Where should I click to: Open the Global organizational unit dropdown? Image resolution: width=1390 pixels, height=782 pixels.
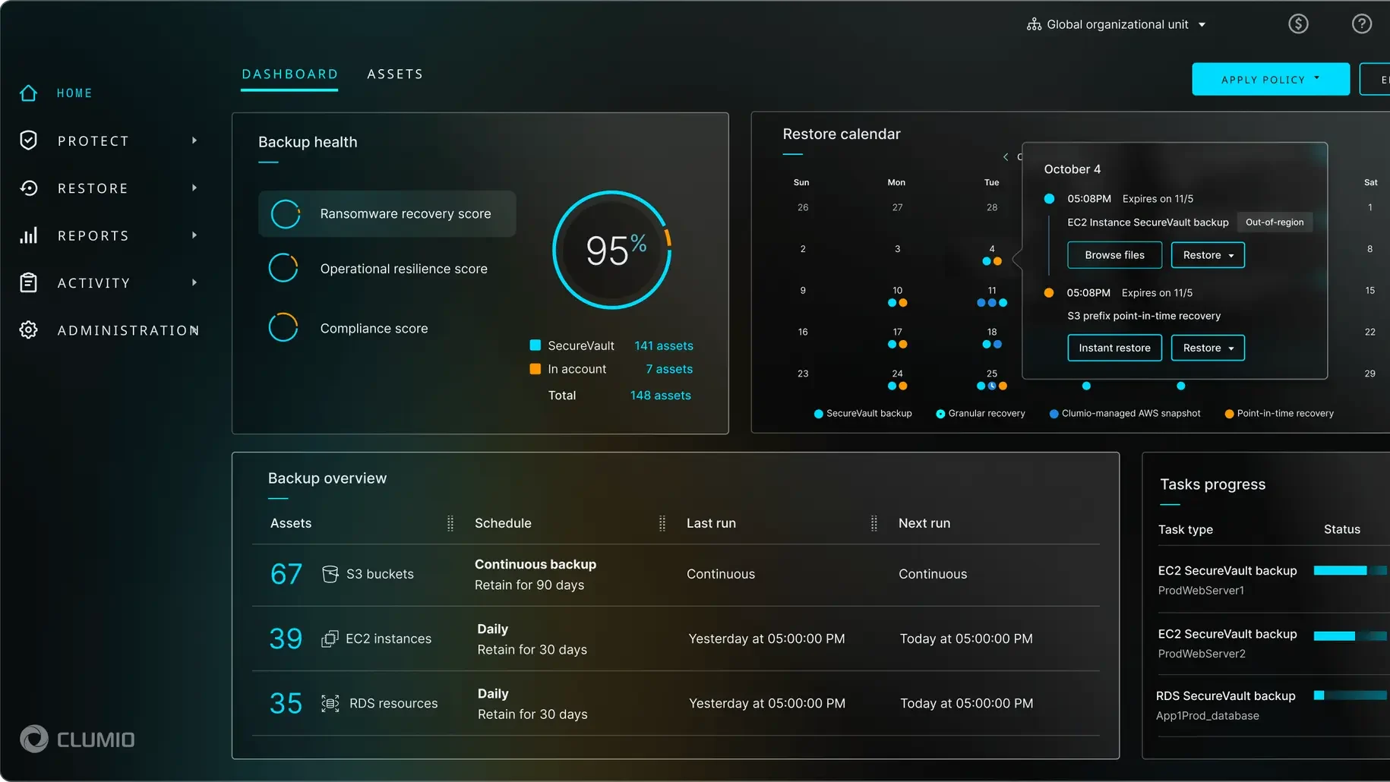click(1117, 24)
